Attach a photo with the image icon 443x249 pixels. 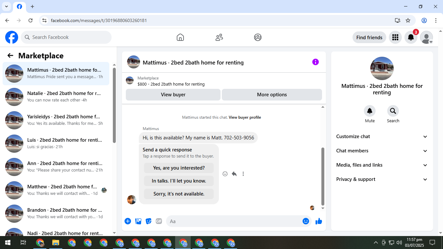point(138,221)
